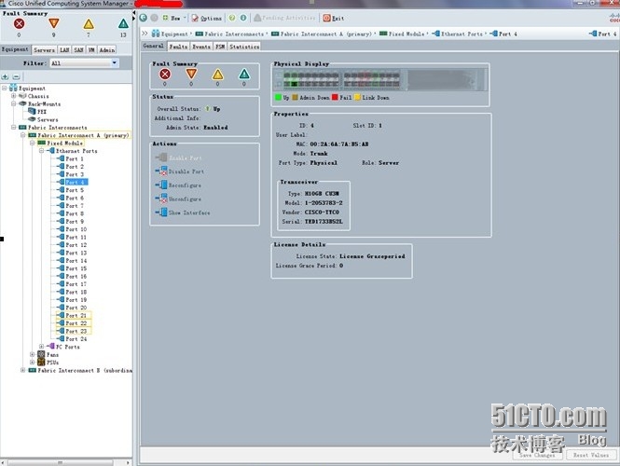
Task: Click the critical faults icon in left Fault Summary
Action: 19,23
